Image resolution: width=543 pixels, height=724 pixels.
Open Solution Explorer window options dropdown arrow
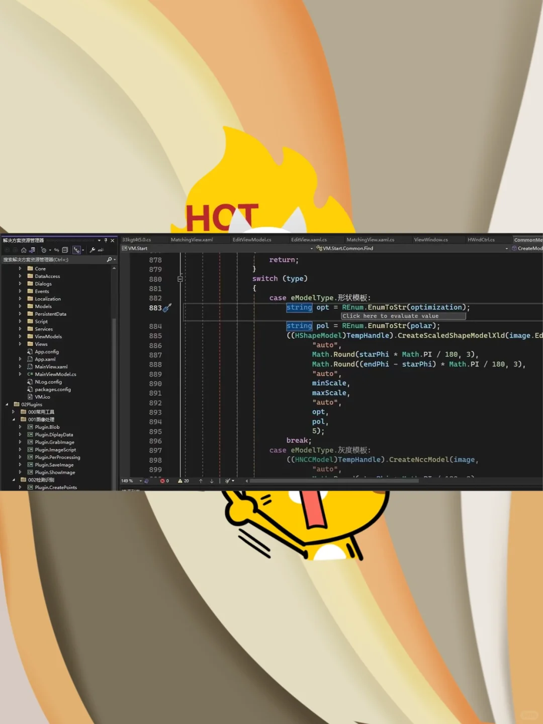pyautogui.click(x=99, y=240)
